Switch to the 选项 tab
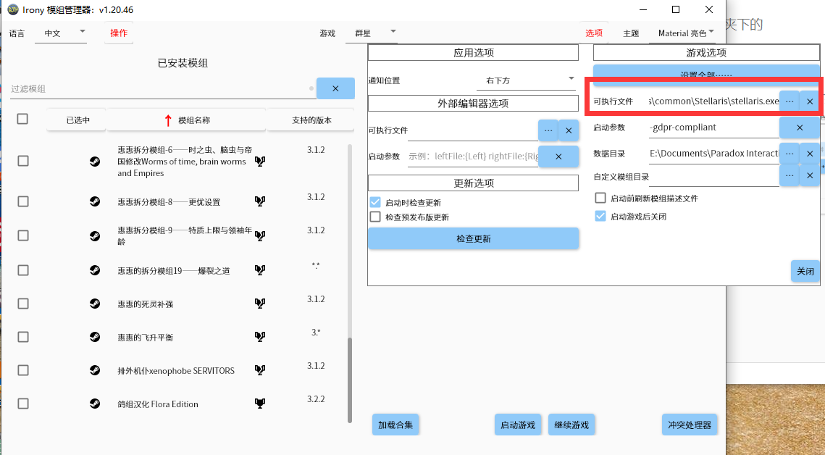 [593, 33]
